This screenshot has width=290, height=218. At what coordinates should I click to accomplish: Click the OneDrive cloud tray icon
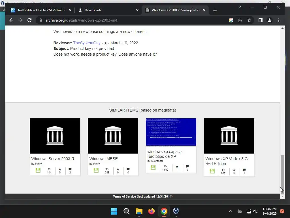[240, 211]
